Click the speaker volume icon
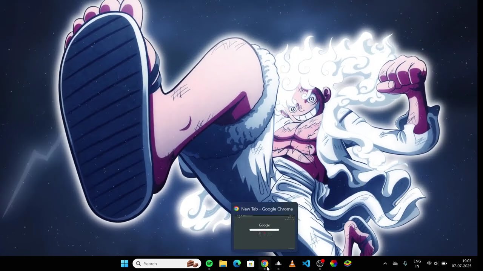This screenshot has height=271, width=483. point(436,263)
